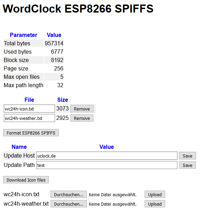
Task: Click the Max path length label
Action: [23, 85]
